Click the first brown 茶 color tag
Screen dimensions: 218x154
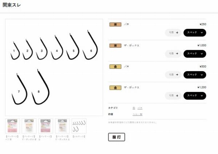point(116,25)
